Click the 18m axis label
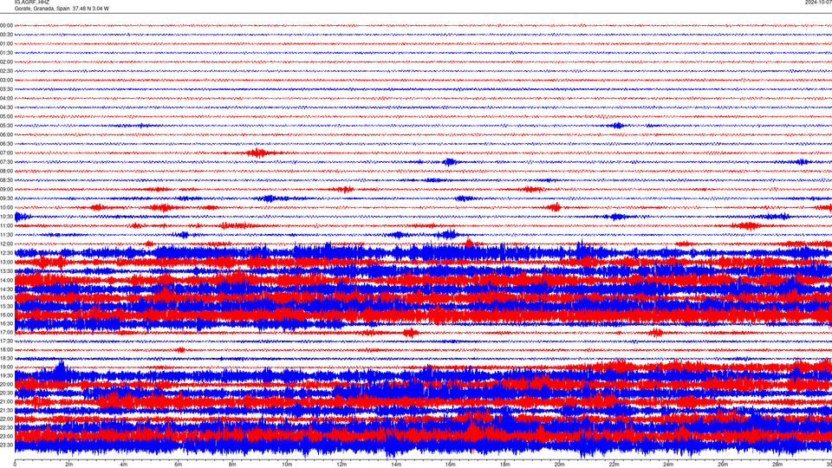Viewport: 832px width, 468px height. (x=505, y=465)
